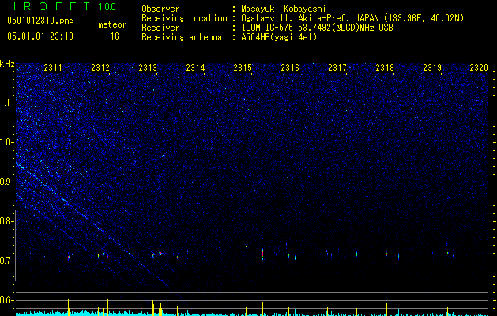Screen dimensions: 497x316
Task: Click the 2313 time marker
Action: click(x=148, y=67)
